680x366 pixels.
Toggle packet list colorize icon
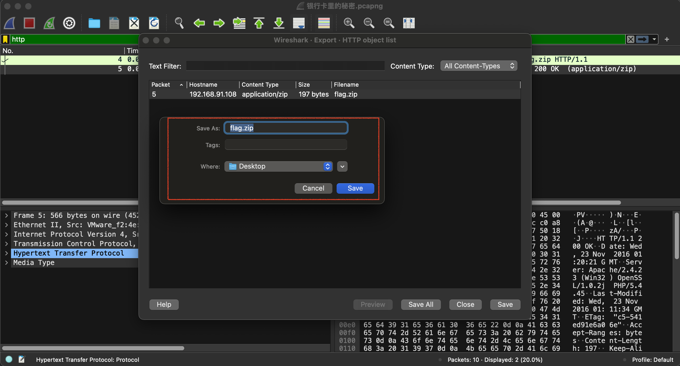click(324, 23)
